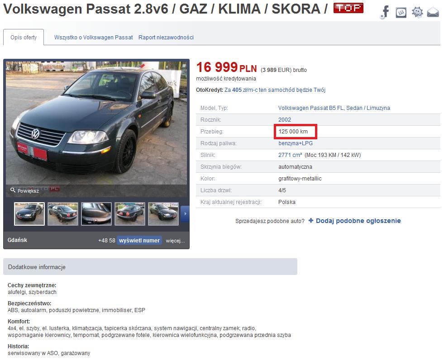The height and width of the screenshot is (360, 444).
Task: Expand contact details via więcej...
Action: pyautogui.click(x=175, y=241)
